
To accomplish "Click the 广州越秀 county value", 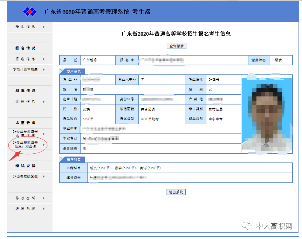I will (x=90, y=60).
